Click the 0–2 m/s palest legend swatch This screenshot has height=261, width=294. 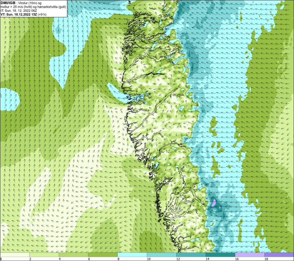point(15,255)
